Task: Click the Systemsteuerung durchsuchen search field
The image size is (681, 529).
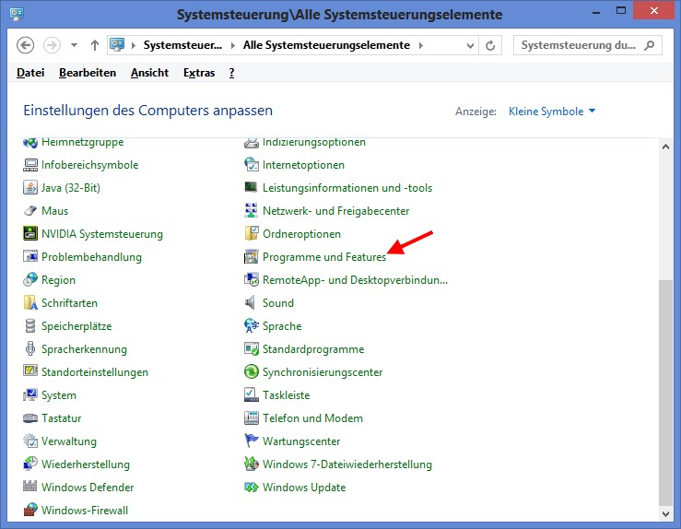Action: point(579,45)
